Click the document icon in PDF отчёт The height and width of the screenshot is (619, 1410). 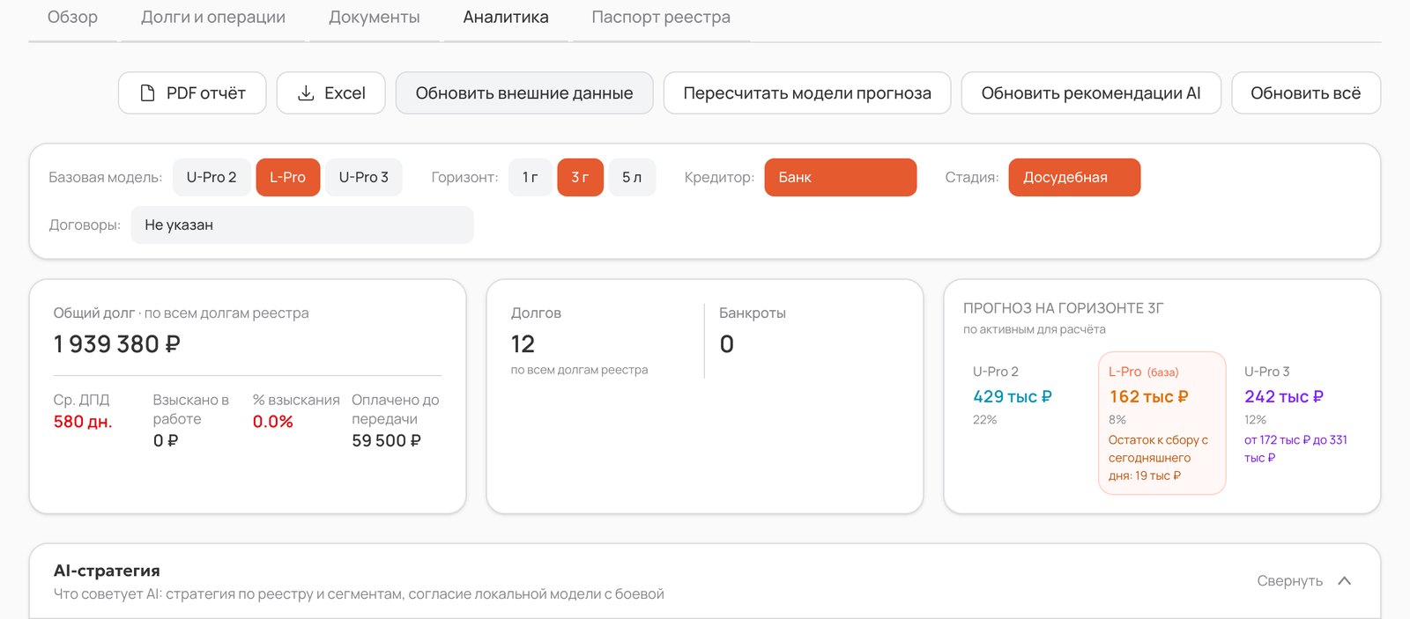(x=148, y=92)
